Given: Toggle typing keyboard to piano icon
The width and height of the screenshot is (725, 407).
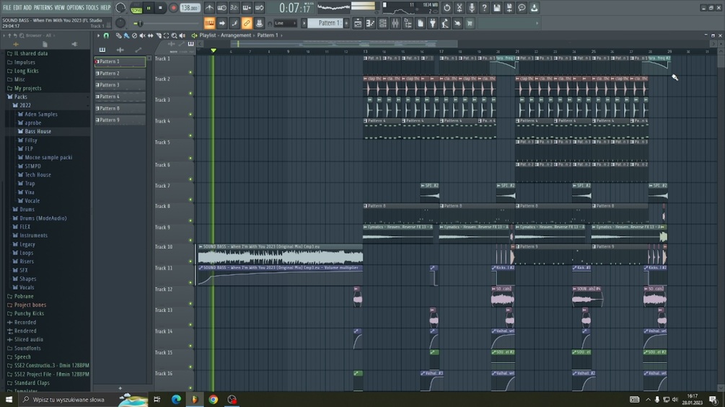Looking at the screenshot, I should [x=209, y=23].
